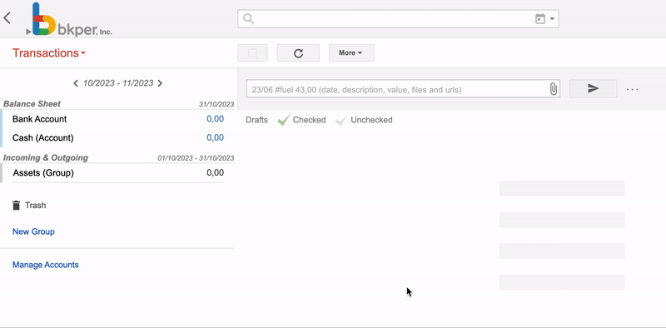
Task: Click date range 01/10/2023 - 31/10/2023
Action: (x=196, y=158)
